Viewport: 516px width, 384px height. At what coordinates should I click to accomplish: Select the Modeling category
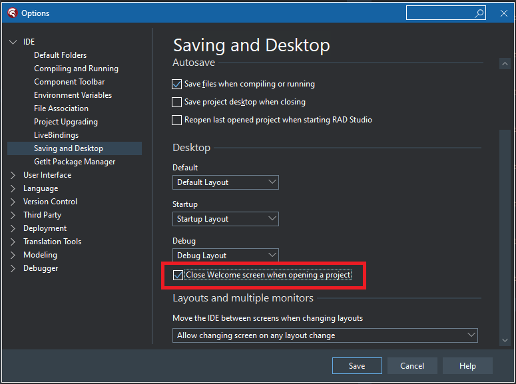pos(40,255)
